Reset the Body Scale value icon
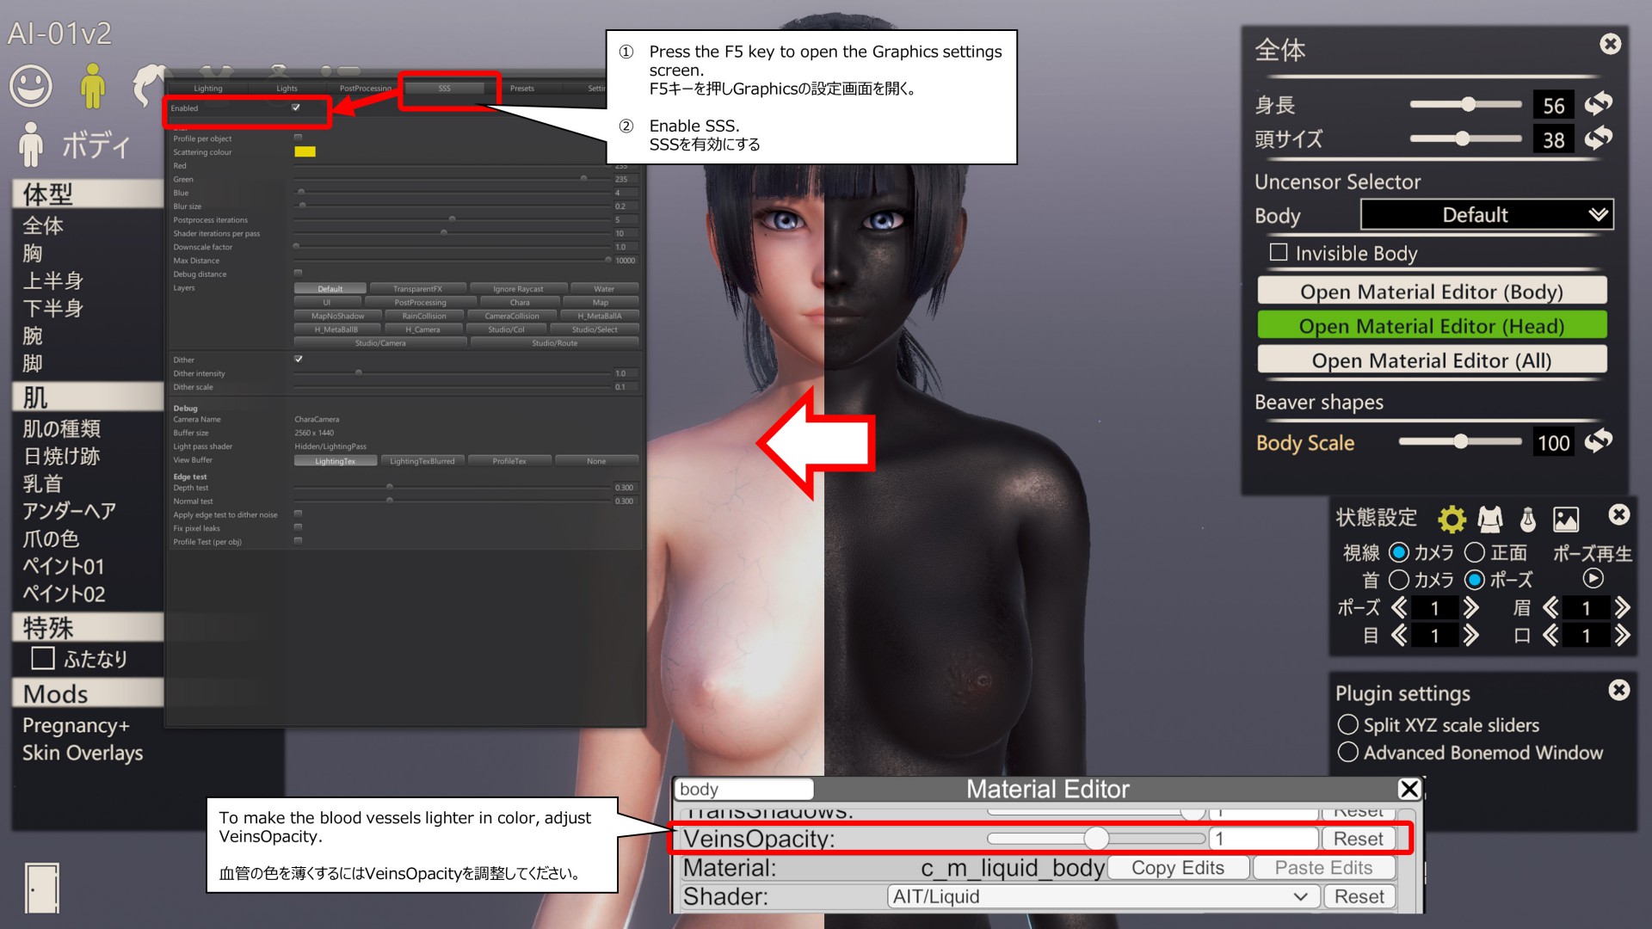The image size is (1652, 929). [x=1599, y=442]
